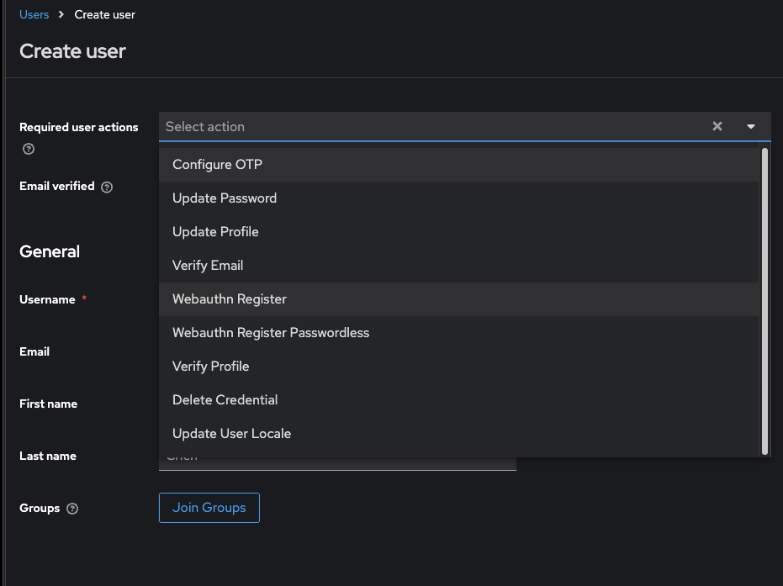Open the Users breadcrumb link
Screen dimensions: 783x586
click(34, 14)
